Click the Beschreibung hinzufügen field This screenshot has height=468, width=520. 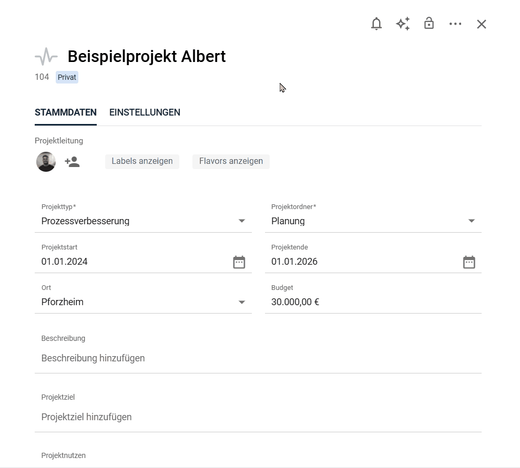pyautogui.click(x=258, y=358)
